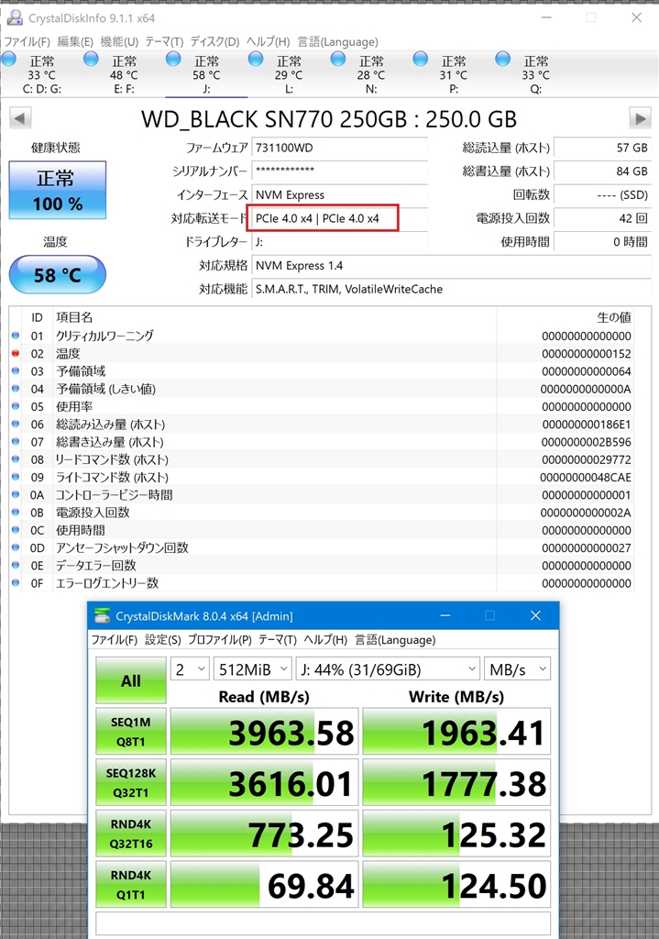Click blue status dot of クリティカルワーニング row
The width and height of the screenshot is (659, 939).
tap(16, 336)
